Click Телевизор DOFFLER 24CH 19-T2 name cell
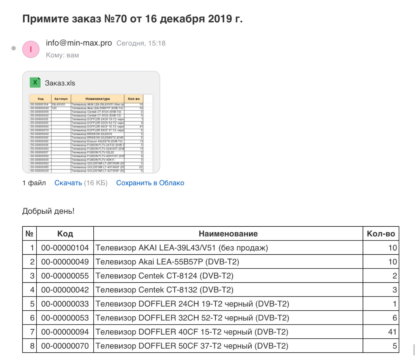This screenshot has width=419, height=364. [228, 304]
